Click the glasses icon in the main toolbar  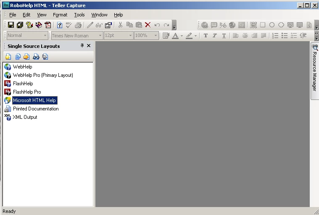coord(99,25)
